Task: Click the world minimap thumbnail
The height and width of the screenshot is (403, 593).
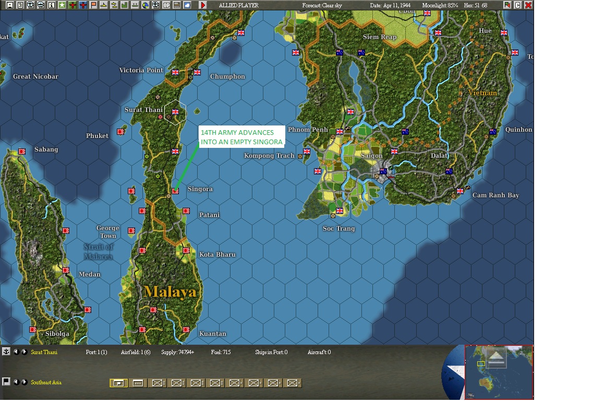Action: click(499, 372)
